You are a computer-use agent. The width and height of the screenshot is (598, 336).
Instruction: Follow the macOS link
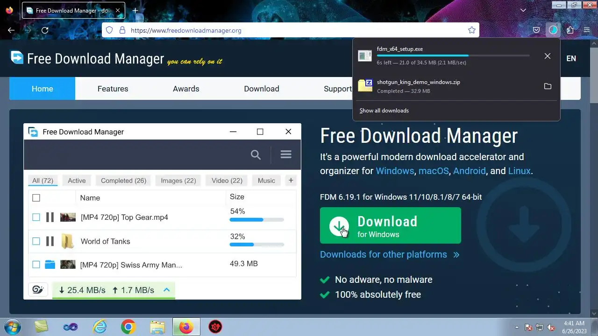click(434, 171)
